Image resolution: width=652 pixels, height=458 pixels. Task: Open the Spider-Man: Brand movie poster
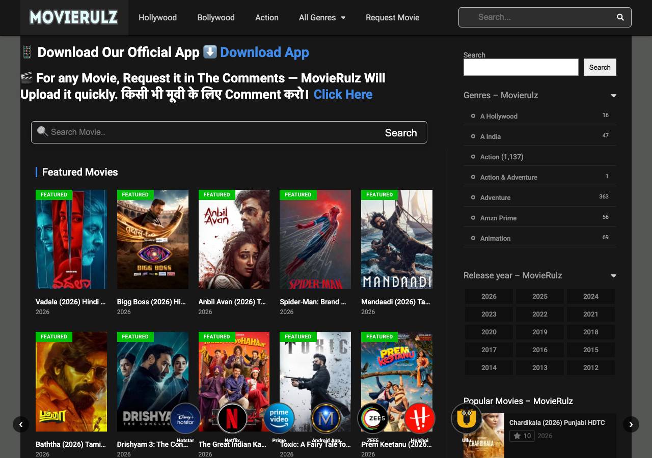315,240
